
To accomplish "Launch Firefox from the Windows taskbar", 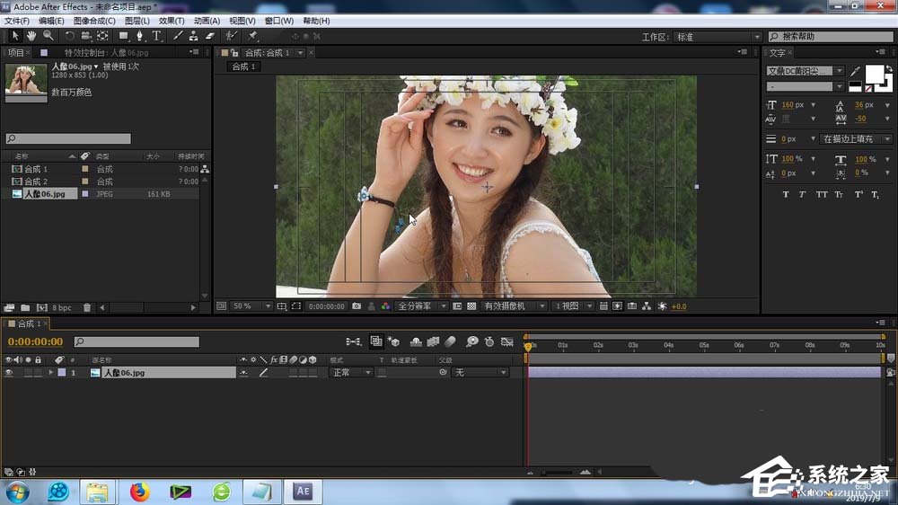I will click(139, 491).
